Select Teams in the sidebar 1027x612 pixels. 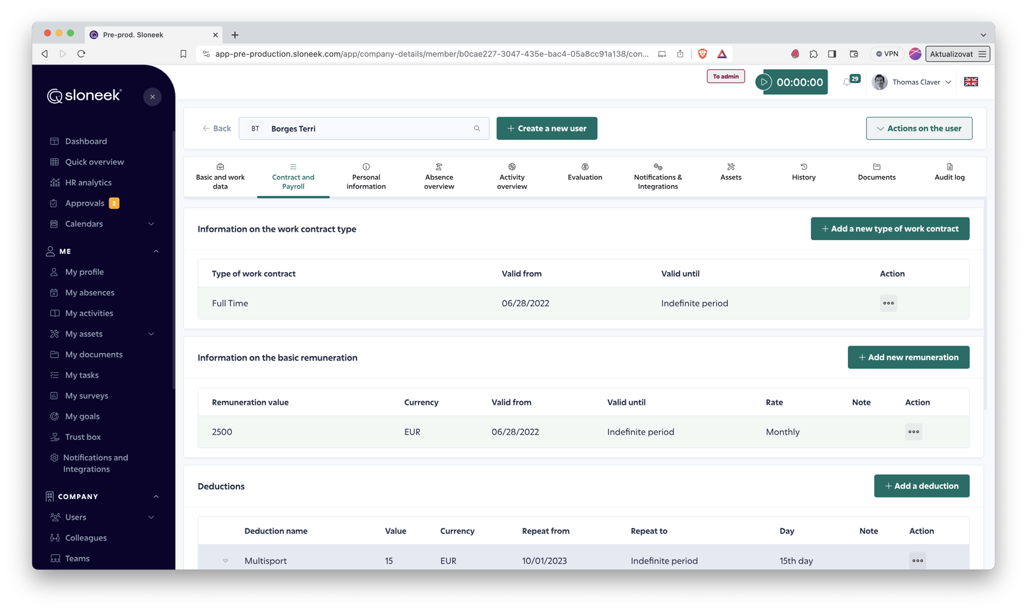point(78,558)
